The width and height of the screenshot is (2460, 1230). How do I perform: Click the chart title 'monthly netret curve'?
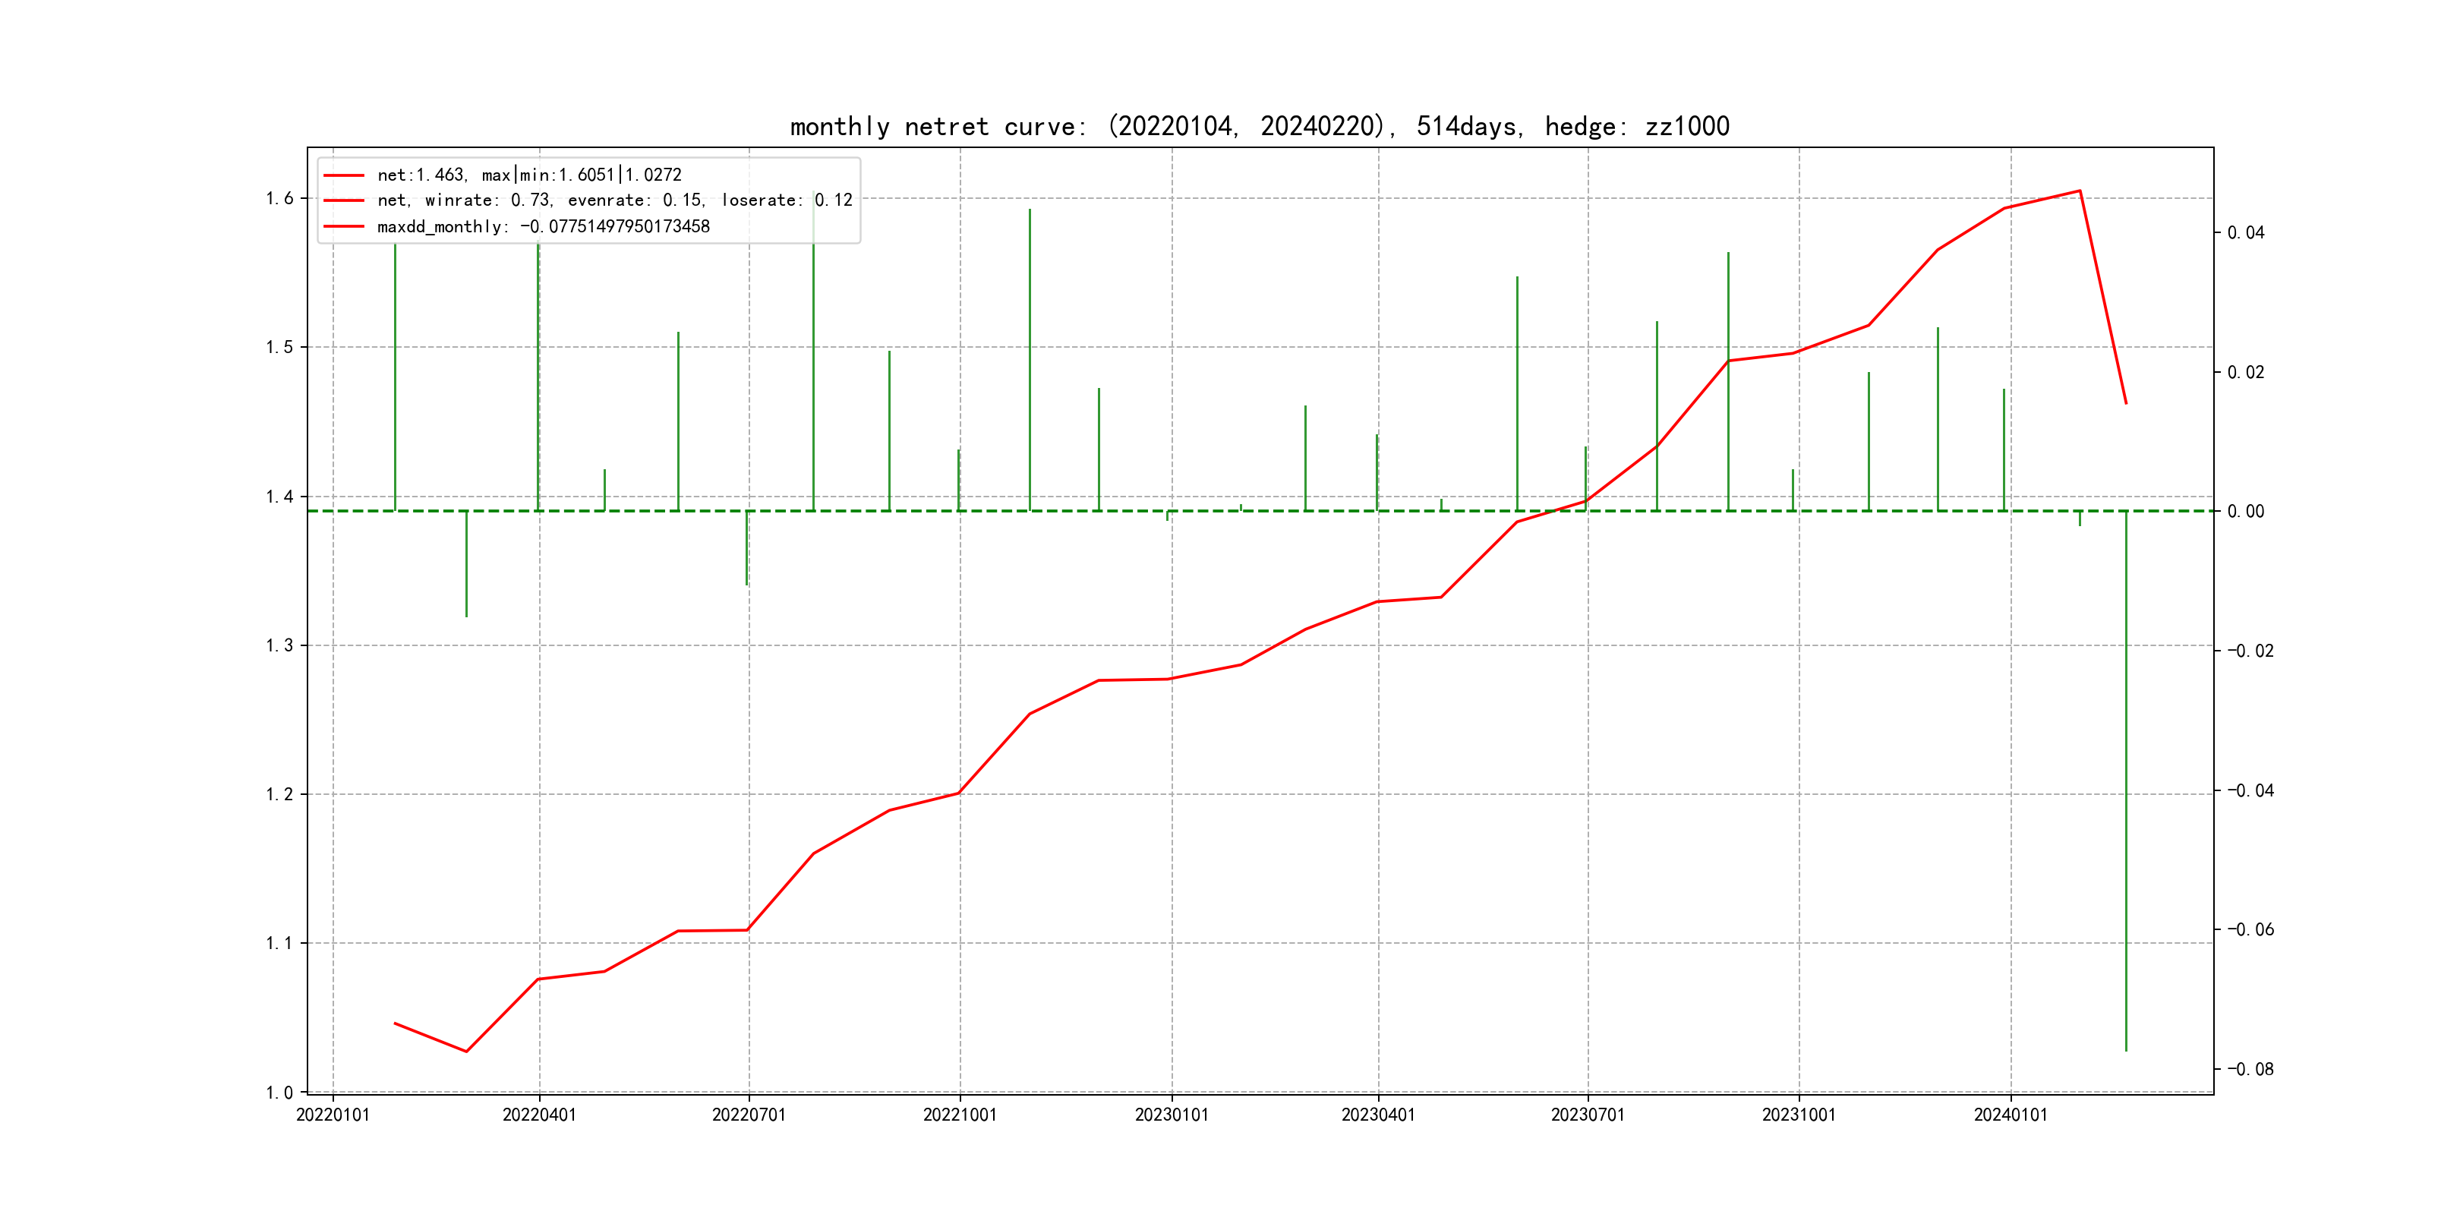tap(1259, 126)
